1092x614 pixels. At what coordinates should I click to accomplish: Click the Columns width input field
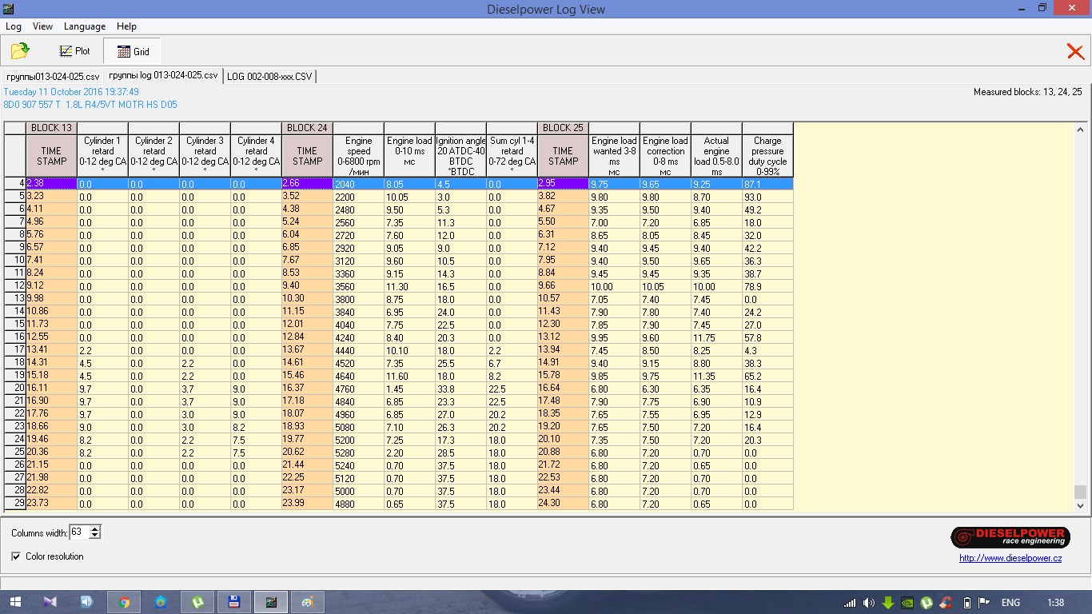click(x=80, y=532)
